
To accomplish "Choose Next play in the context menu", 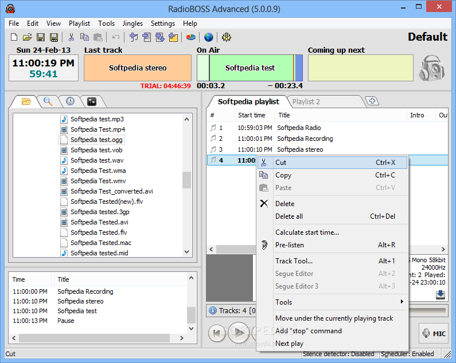I will (x=333, y=344).
